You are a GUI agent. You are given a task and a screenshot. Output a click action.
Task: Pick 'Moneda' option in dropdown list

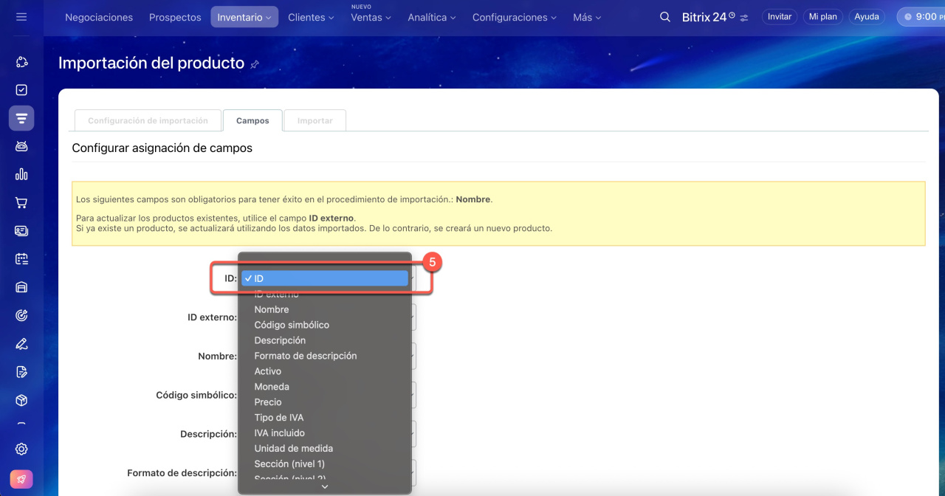click(x=272, y=387)
